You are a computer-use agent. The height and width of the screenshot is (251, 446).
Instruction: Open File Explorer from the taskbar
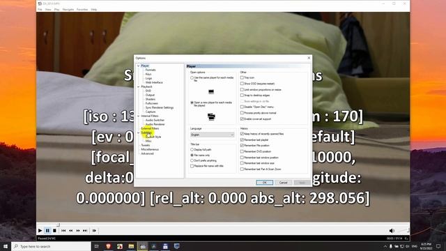click(131, 246)
